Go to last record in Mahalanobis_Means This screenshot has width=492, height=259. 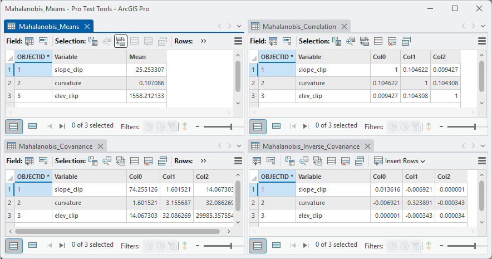click(x=62, y=126)
